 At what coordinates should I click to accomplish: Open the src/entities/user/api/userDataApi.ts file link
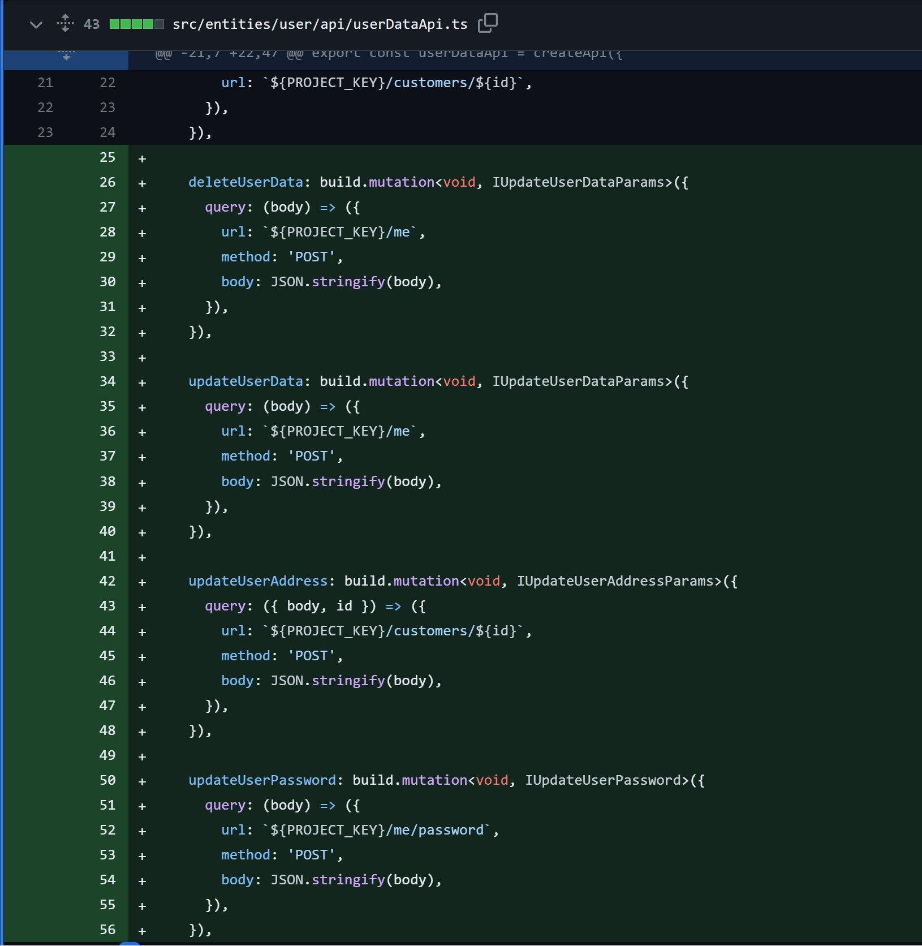pyautogui.click(x=320, y=24)
